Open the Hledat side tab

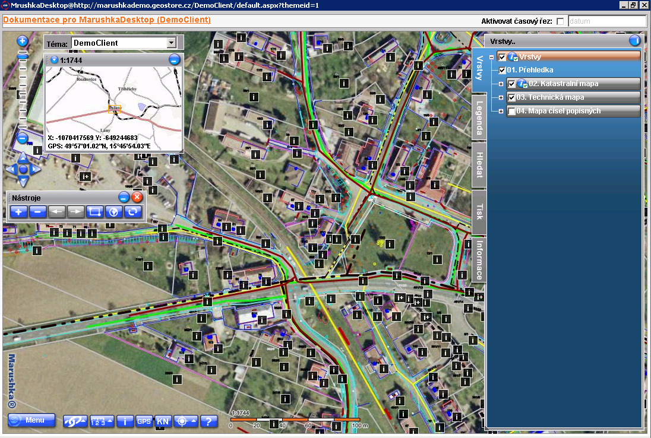pos(479,165)
